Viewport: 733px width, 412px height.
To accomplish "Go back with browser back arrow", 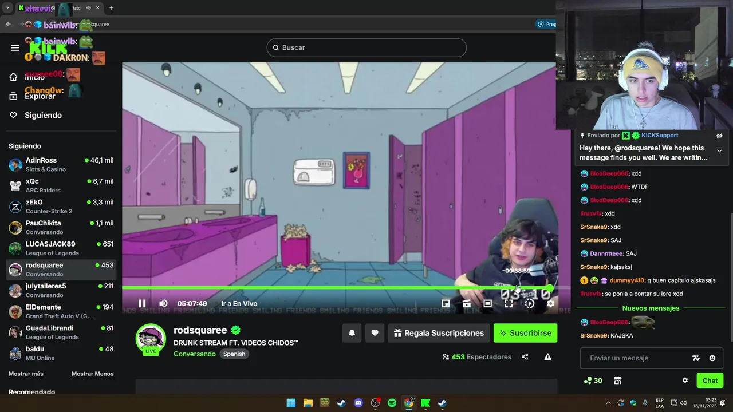I will tap(8, 24).
